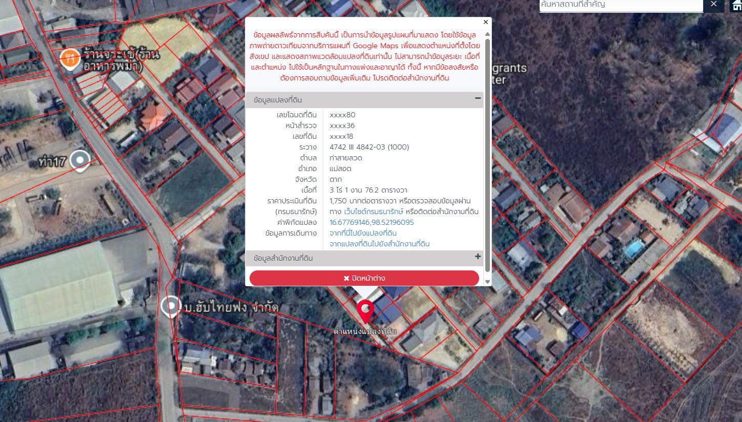Open the เว็บไซต์กรมธนารักษ์ link

pyautogui.click(x=374, y=212)
